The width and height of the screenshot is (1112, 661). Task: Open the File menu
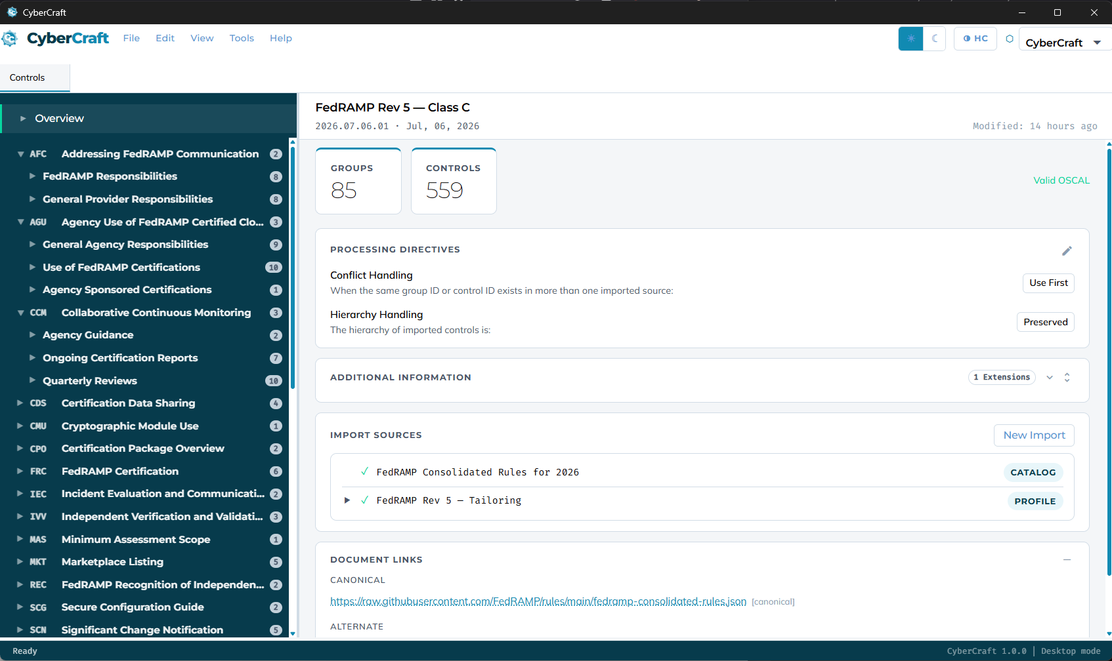[131, 38]
